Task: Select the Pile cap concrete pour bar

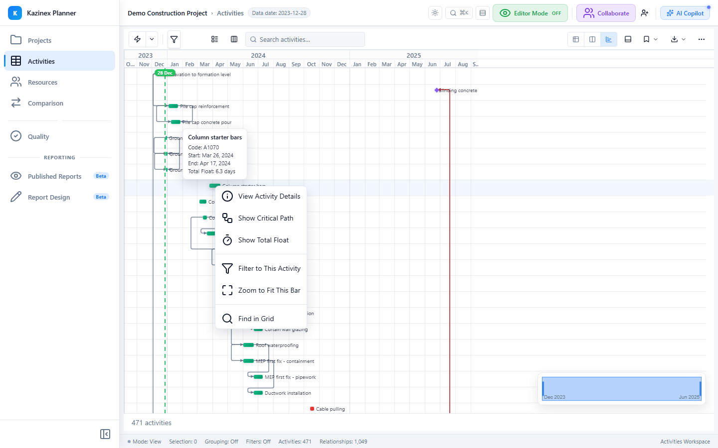Action: pos(176,122)
